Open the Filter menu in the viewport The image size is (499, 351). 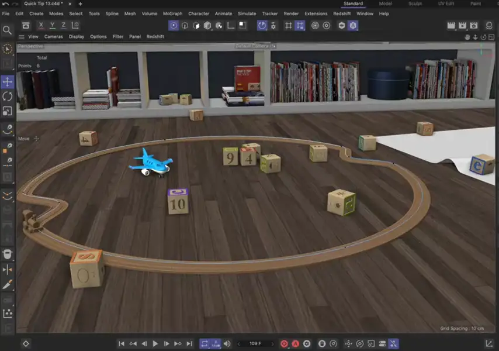(117, 36)
